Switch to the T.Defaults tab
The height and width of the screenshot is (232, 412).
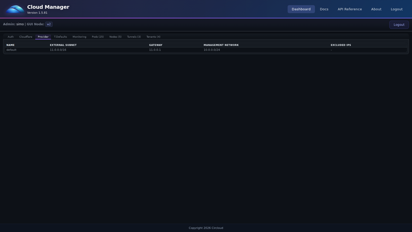pyautogui.click(x=60, y=37)
